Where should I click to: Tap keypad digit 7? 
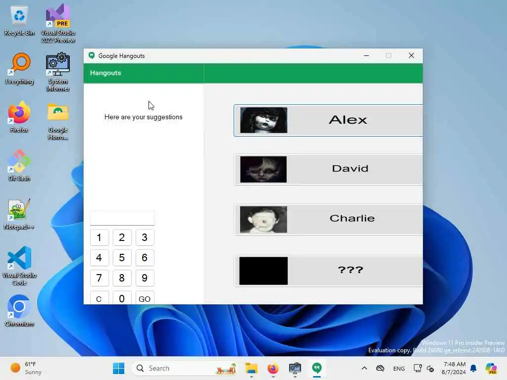(x=99, y=278)
